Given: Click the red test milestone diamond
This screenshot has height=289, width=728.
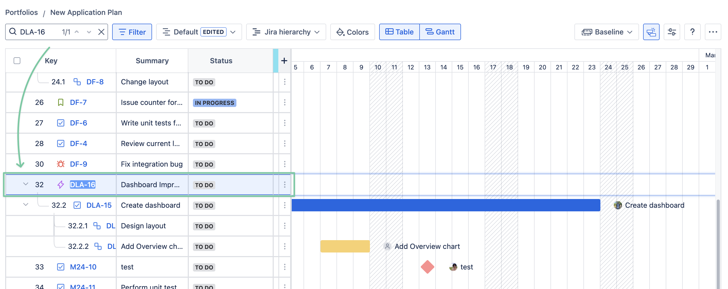Looking at the screenshot, I should (427, 267).
